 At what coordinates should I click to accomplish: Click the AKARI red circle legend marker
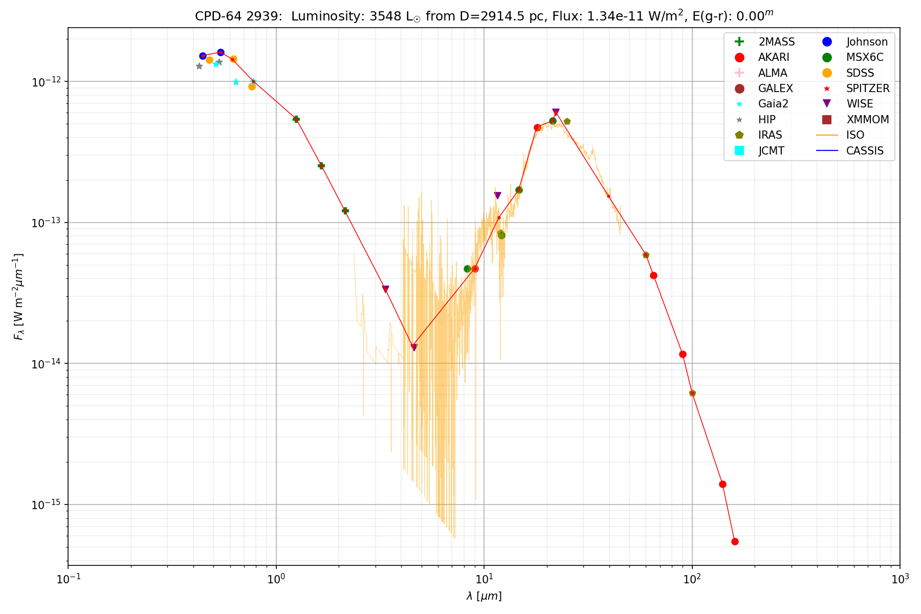[x=739, y=57]
